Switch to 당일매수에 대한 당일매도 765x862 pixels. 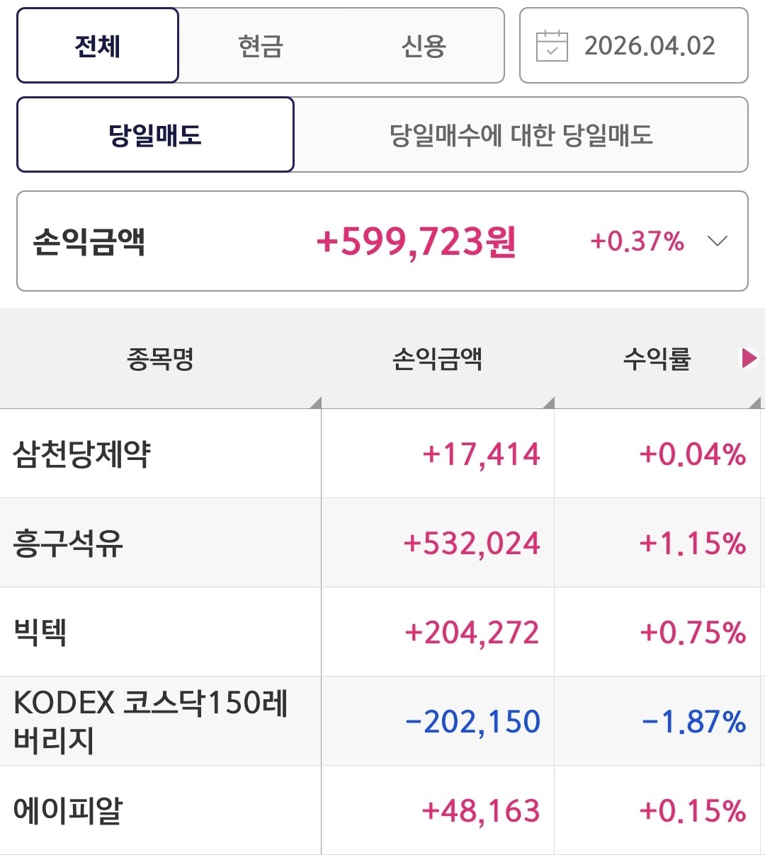pyautogui.click(x=521, y=134)
